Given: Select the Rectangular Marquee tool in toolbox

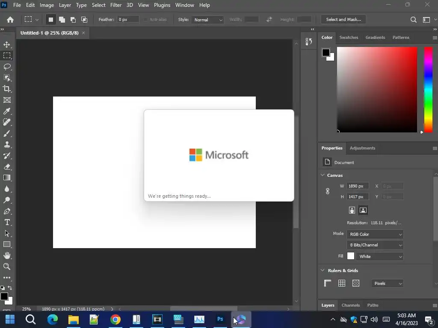Looking at the screenshot, I should click(x=7, y=56).
